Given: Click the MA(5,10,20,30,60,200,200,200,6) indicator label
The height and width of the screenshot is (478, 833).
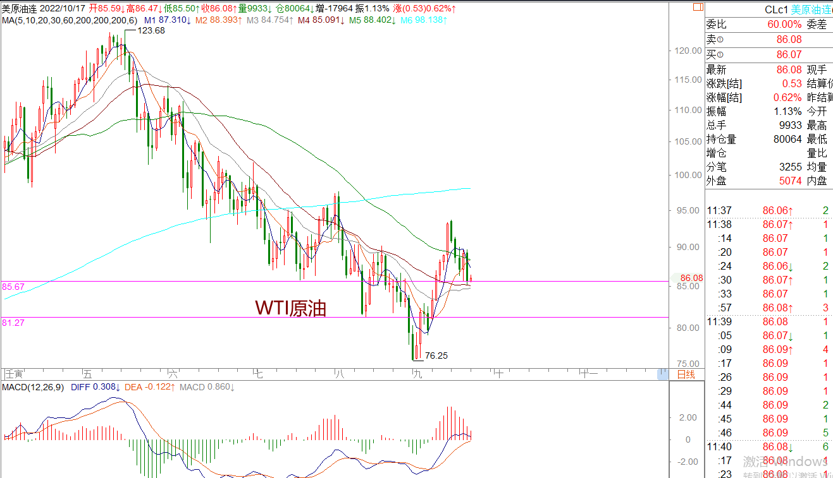Looking at the screenshot, I should [x=68, y=20].
